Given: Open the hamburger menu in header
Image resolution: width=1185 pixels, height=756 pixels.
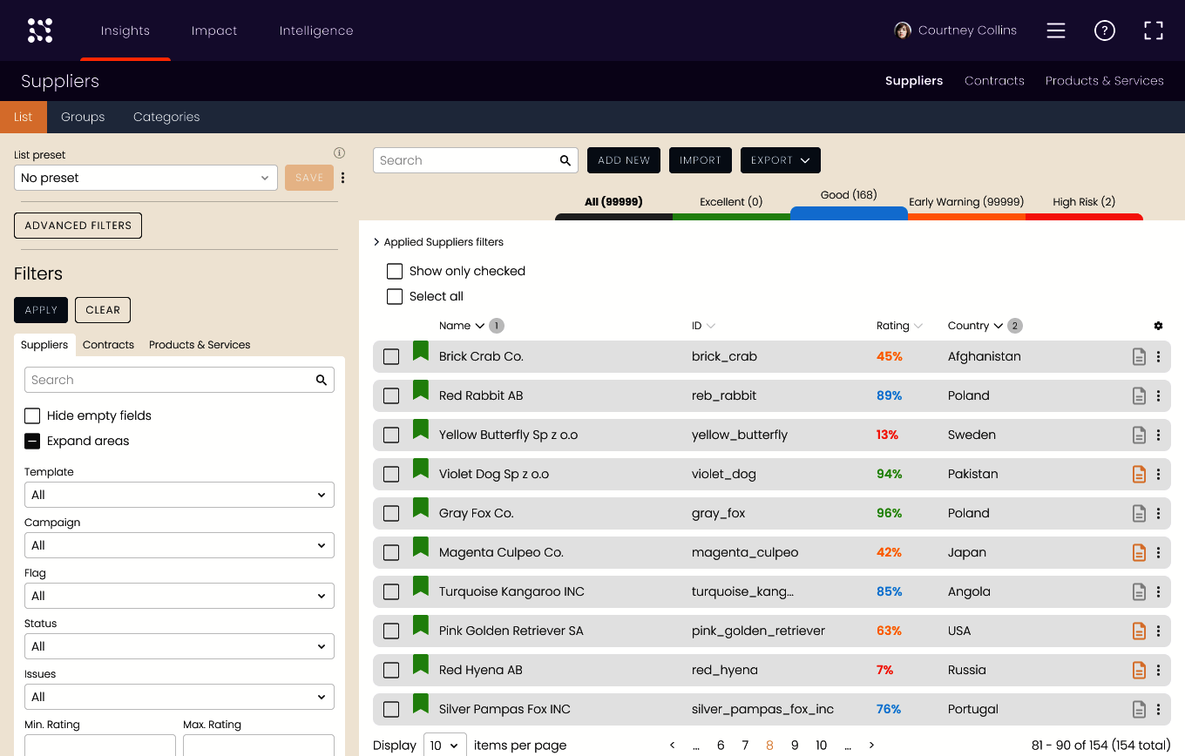Looking at the screenshot, I should coord(1056,30).
